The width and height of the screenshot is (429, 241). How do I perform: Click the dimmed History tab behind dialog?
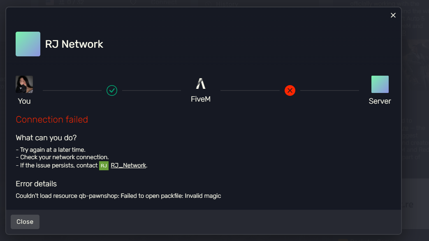pos(227,4)
